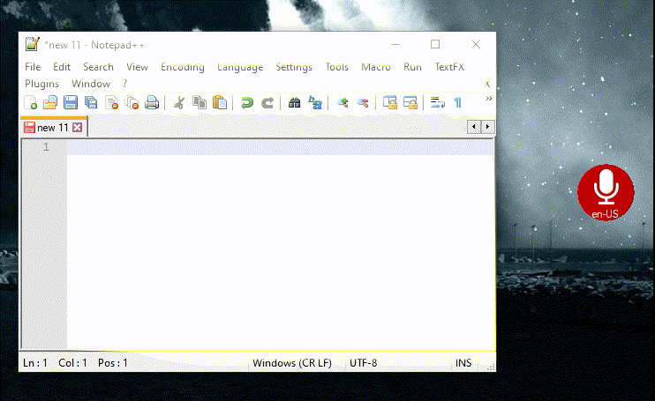Print the document via printer icon

(x=152, y=102)
